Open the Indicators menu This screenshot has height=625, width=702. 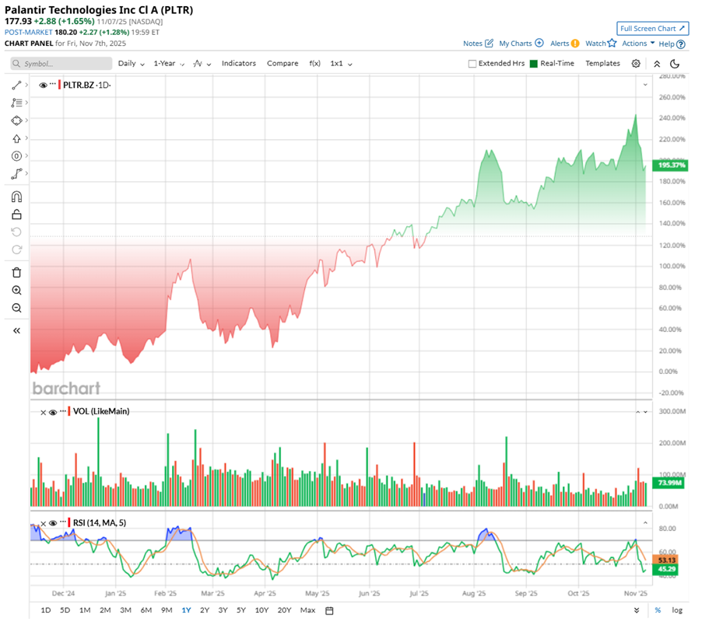239,64
